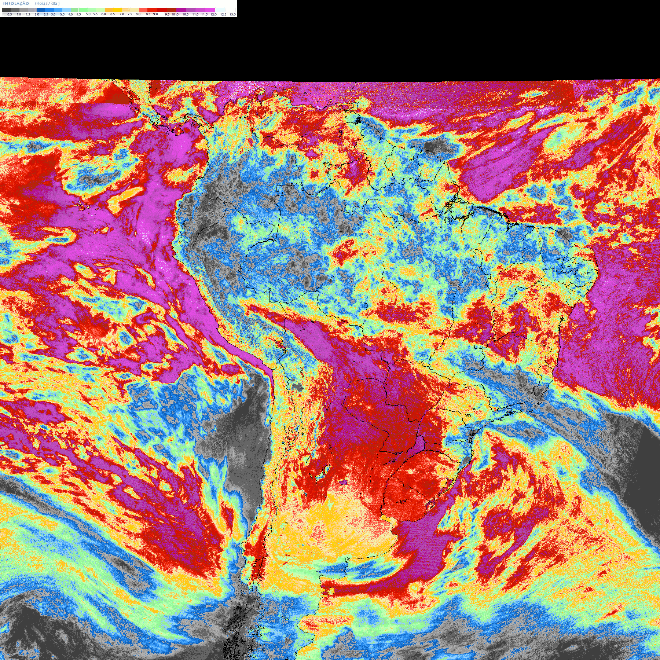This screenshot has width=660, height=660.
Task: Click the 10.5 legend value
Action: point(186,14)
